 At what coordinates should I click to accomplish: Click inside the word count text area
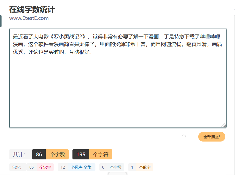(x=118, y=78)
